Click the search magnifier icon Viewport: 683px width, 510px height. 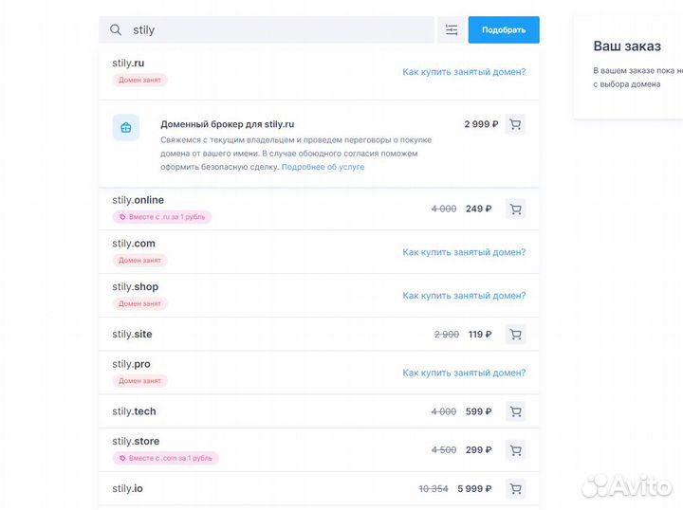[116, 30]
